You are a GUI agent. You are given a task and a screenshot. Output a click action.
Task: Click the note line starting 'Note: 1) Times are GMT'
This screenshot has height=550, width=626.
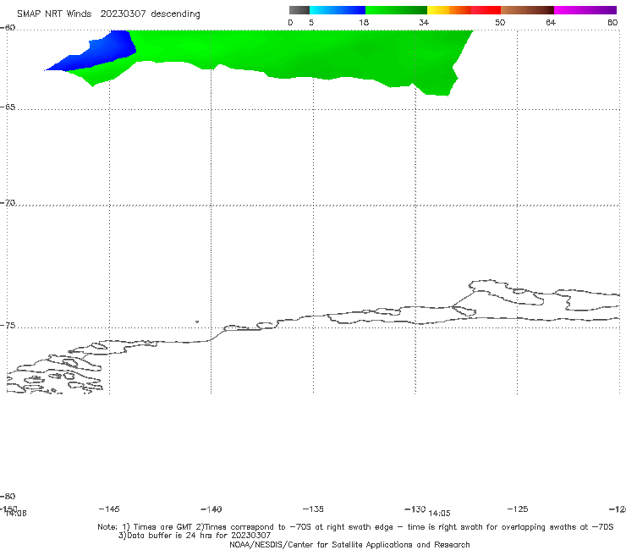[x=355, y=527]
